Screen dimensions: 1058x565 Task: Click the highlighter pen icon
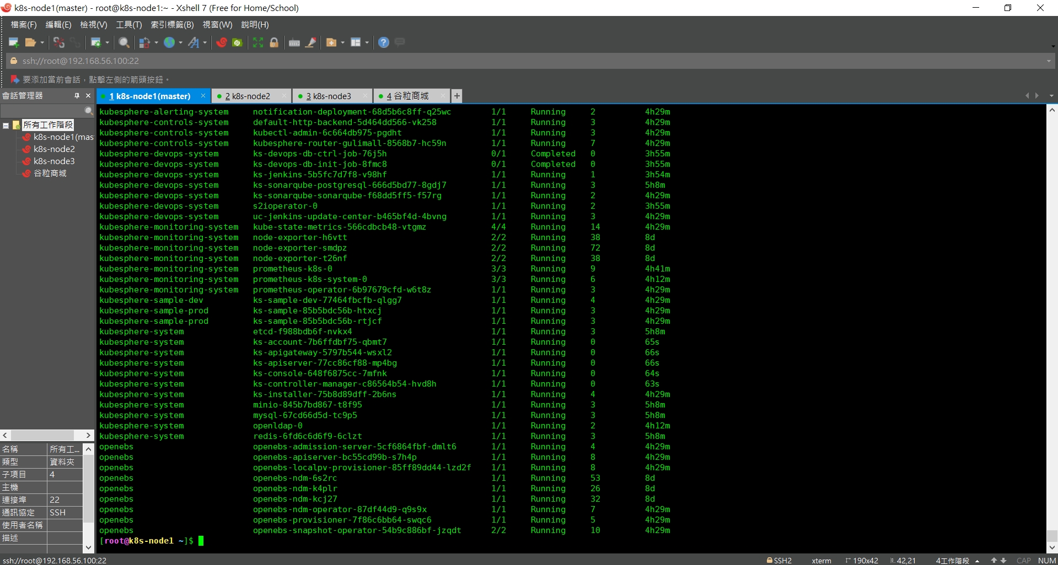pyautogui.click(x=311, y=42)
